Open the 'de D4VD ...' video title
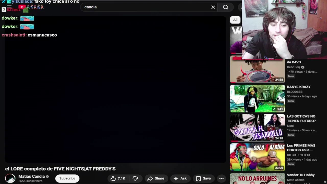Viewport: 327px width, 184px height. pos(296,62)
